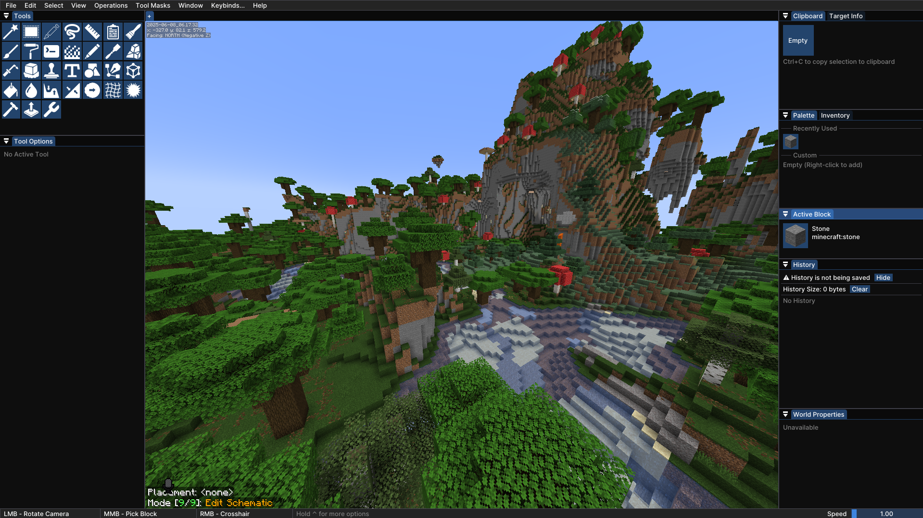This screenshot has width=923, height=518.
Task: Select the wide flat brush tool icon
Action: pyautogui.click(x=133, y=32)
